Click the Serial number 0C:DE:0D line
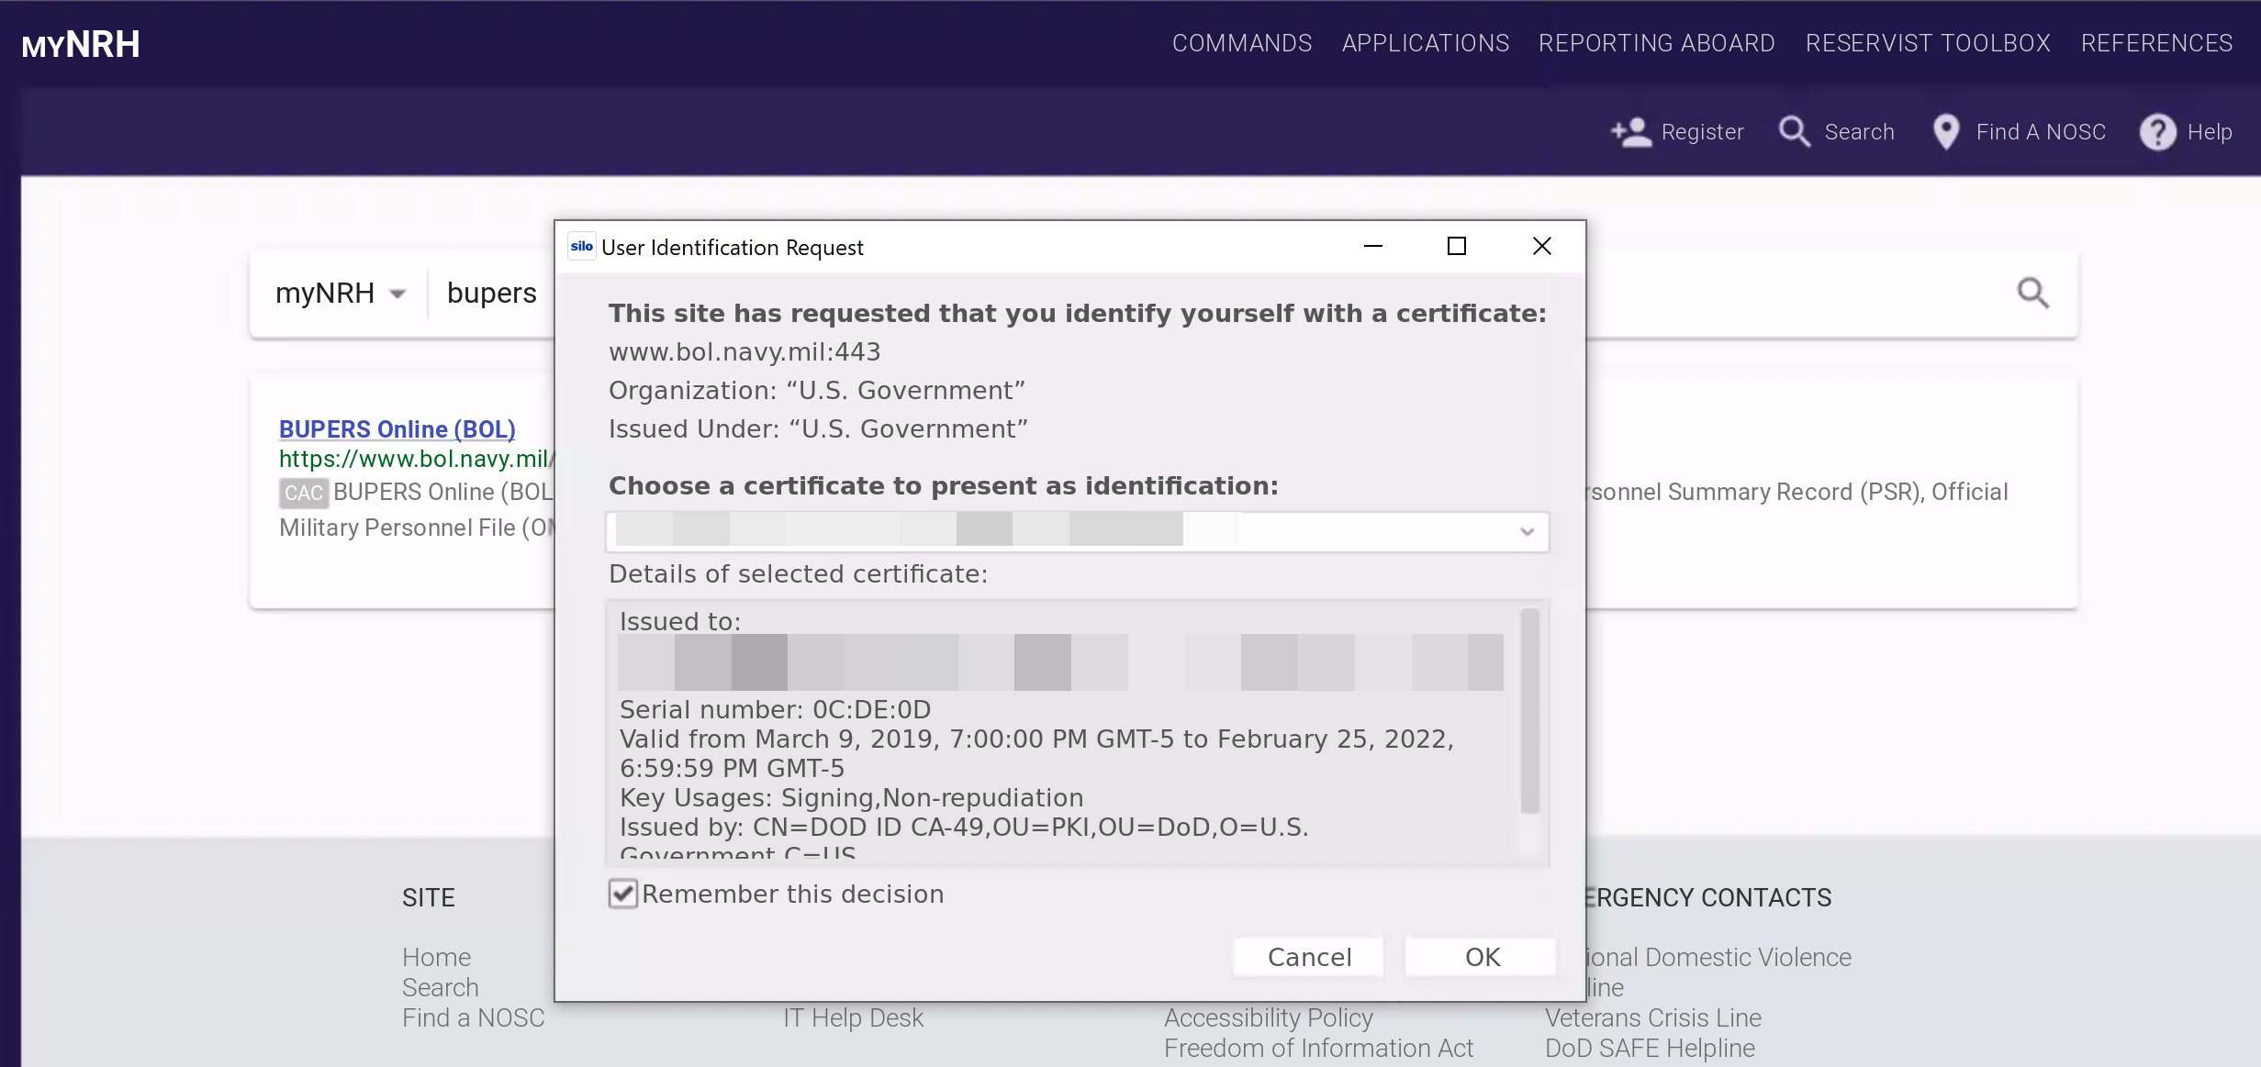The width and height of the screenshot is (2261, 1067). (775, 709)
